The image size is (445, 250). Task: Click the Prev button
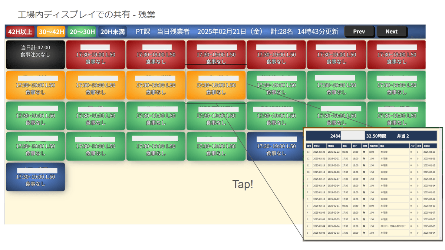tap(359, 32)
